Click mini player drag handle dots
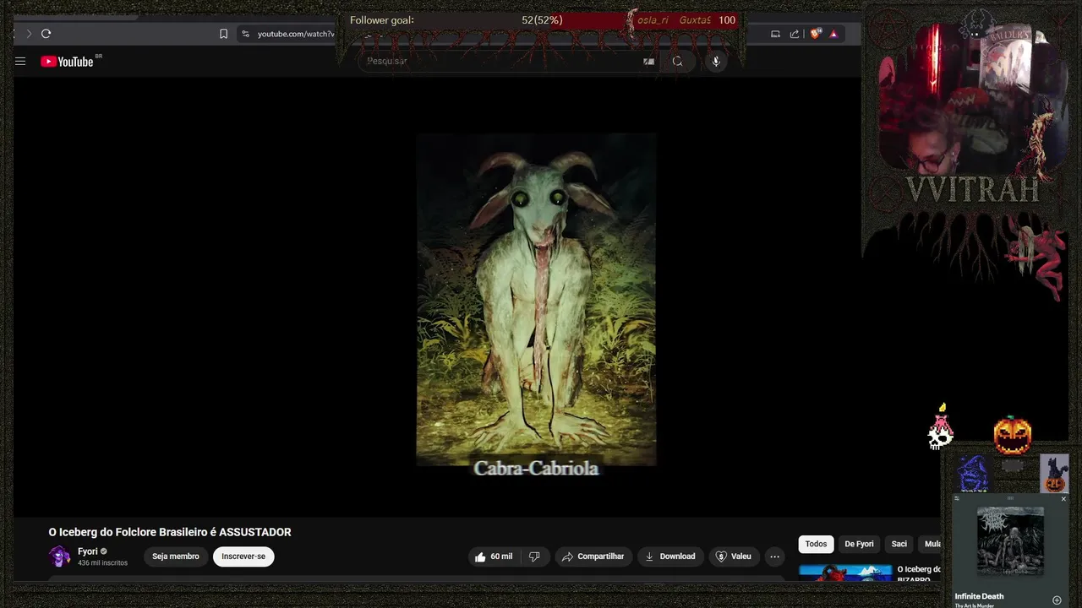This screenshot has height=608, width=1082. pyautogui.click(x=1010, y=498)
